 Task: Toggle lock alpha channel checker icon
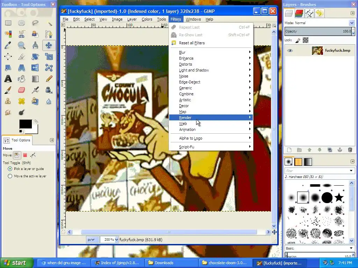tap(306, 40)
